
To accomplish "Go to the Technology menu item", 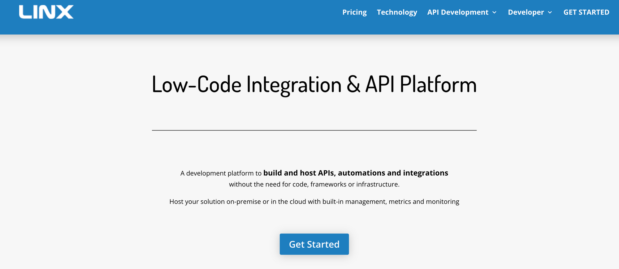I will tap(397, 12).
